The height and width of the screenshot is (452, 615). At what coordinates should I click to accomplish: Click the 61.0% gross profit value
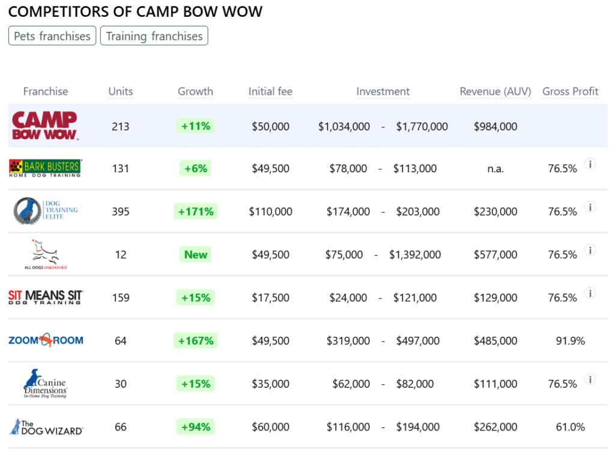(x=571, y=427)
